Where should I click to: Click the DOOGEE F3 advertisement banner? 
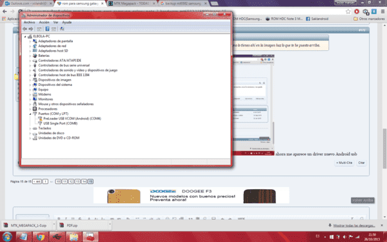point(192,196)
